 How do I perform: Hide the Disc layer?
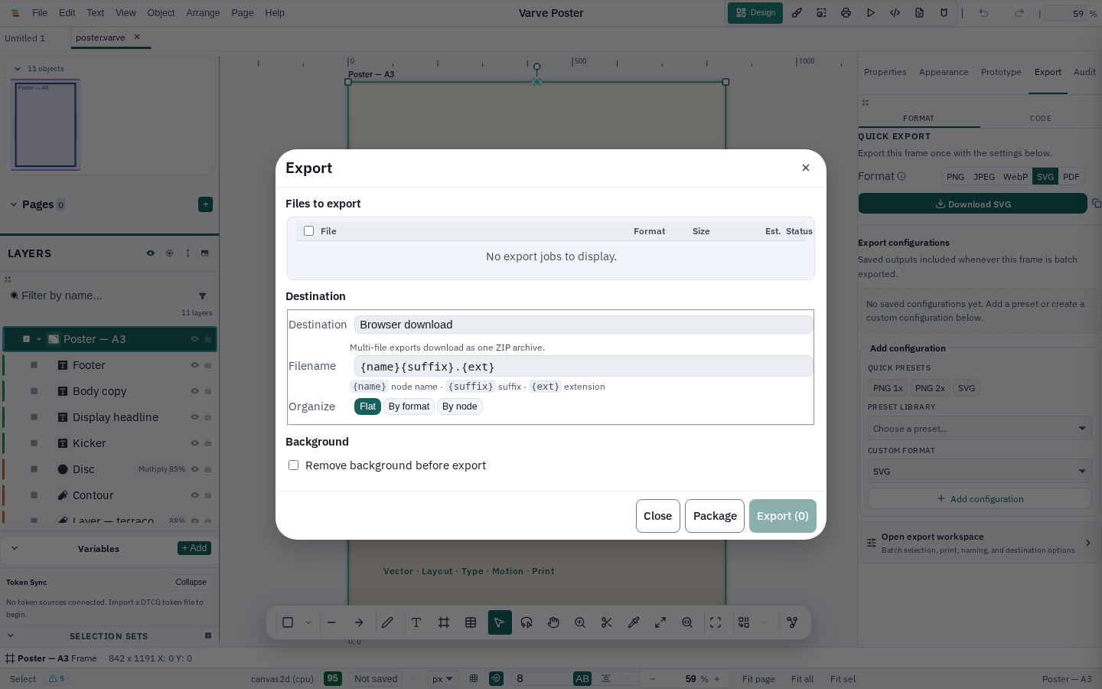tap(194, 469)
